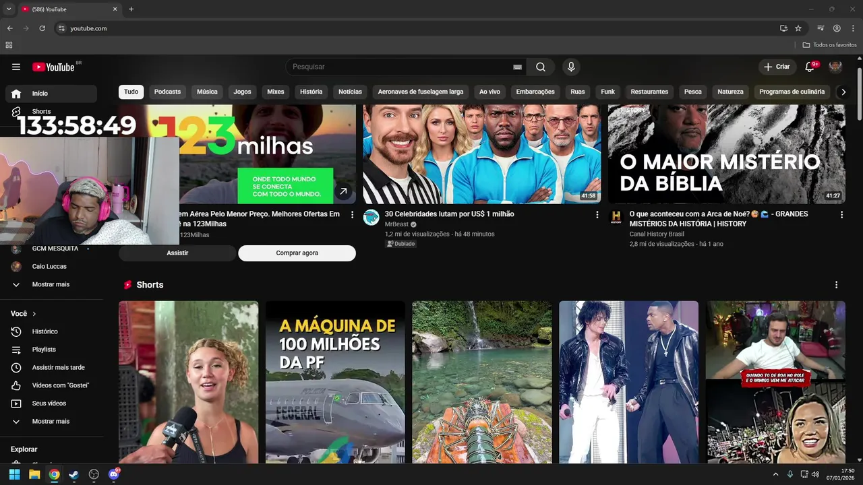Open volume control in system tray
The width and height of the screenshot is (863, 485).
point(815,474)
